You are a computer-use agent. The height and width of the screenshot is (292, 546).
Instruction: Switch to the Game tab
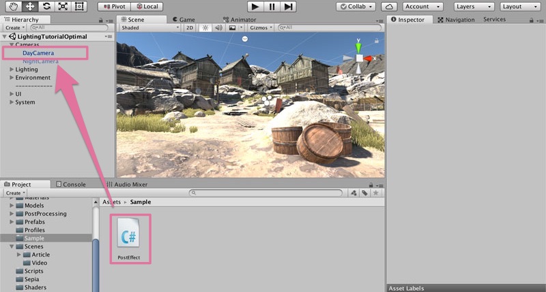(x=184, y=20)
